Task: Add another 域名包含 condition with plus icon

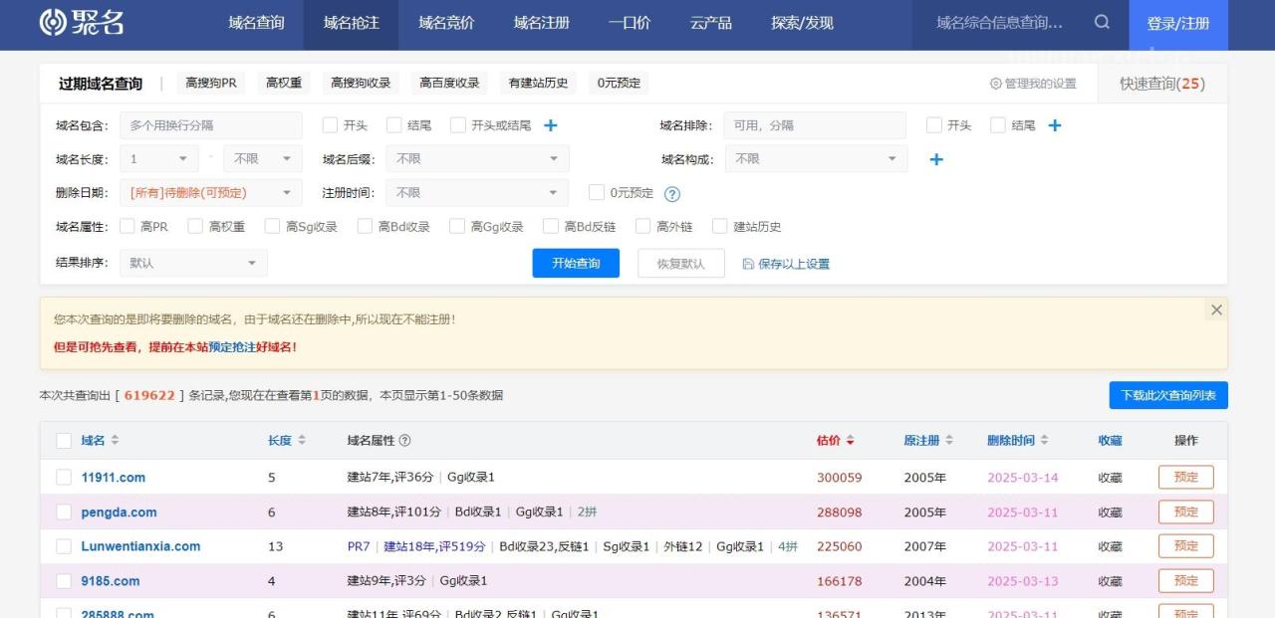Action: tap(550, 125)
